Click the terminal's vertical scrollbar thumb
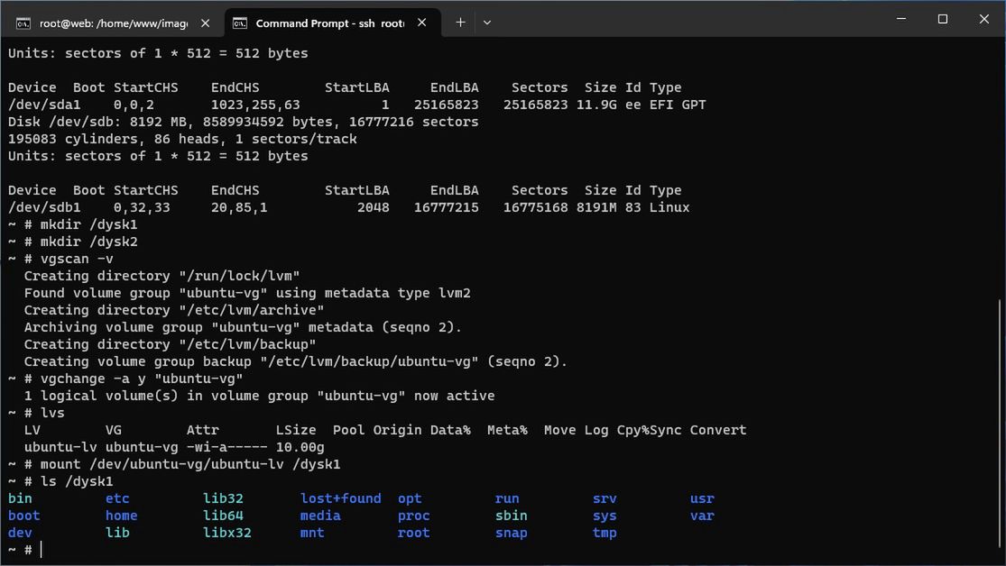 coord(1000,424)
